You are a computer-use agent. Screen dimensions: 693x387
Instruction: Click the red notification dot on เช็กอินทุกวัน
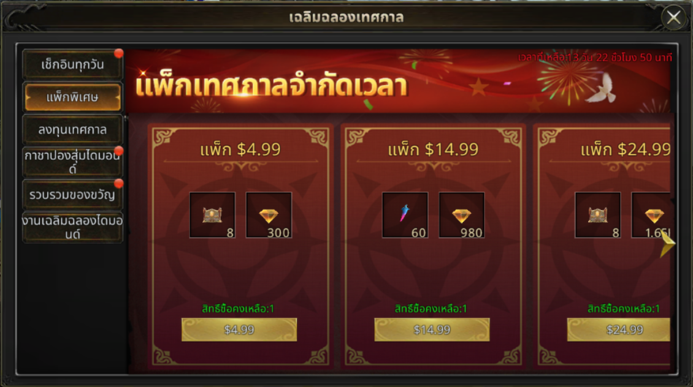[x=118, y=53]
